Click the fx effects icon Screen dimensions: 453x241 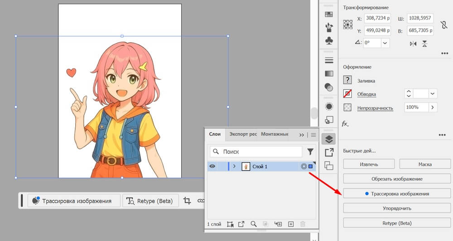(x=345, y=123)
